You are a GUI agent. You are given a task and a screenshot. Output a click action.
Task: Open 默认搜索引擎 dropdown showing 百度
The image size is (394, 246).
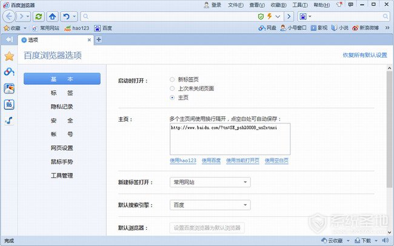210,205
